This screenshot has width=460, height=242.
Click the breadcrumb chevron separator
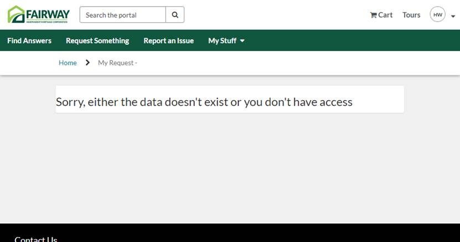[x=87, y=63]
